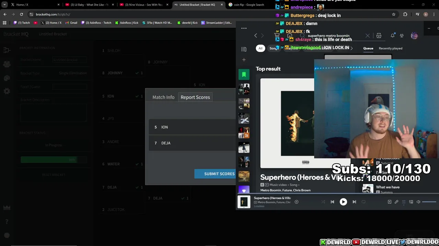Open Liked bookmarks green tile in Spotify sidebar
This screenshot has width=439, height=246.
244,74
